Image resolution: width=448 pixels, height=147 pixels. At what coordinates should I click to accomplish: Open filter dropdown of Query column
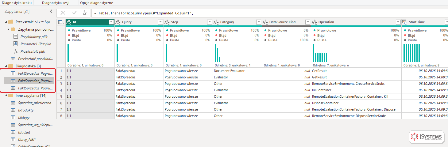[x=160, y=22]
